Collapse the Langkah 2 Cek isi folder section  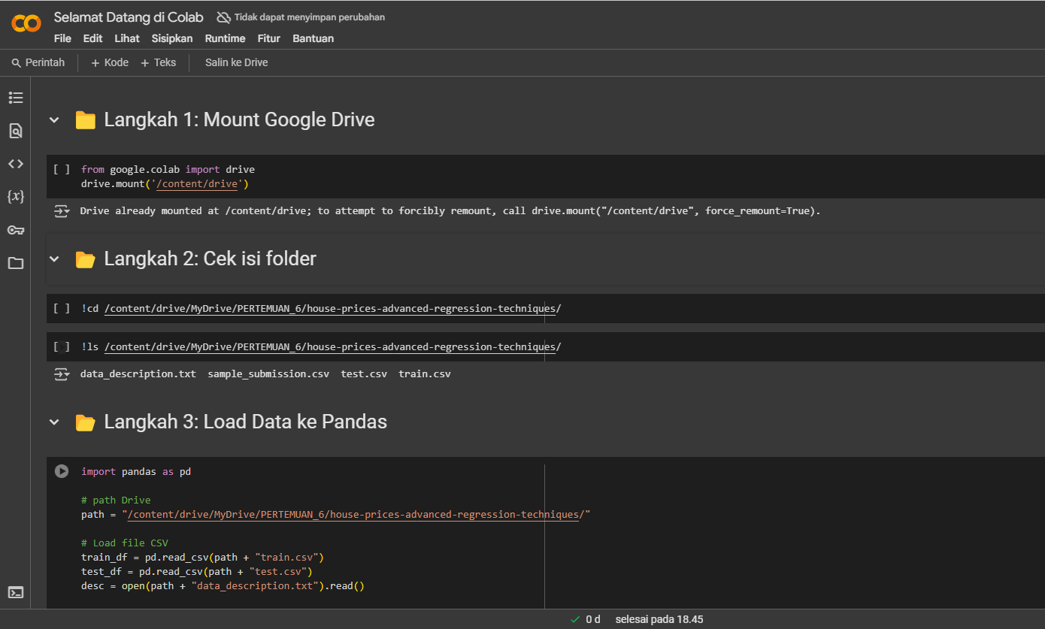point(54,259)
